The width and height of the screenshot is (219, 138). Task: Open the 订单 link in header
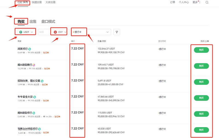pyautogui.click(x=172, y=2)
